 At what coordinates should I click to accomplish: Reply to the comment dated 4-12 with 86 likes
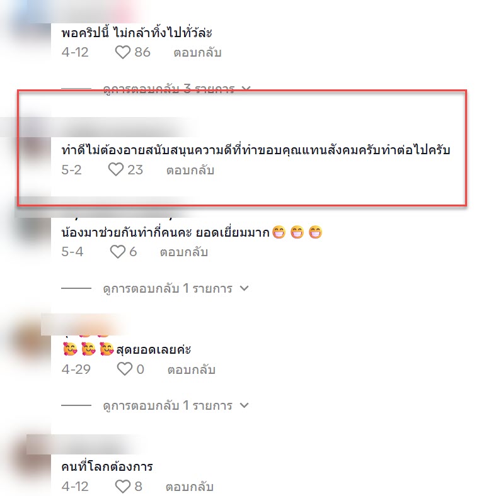[x=197, y=52]
